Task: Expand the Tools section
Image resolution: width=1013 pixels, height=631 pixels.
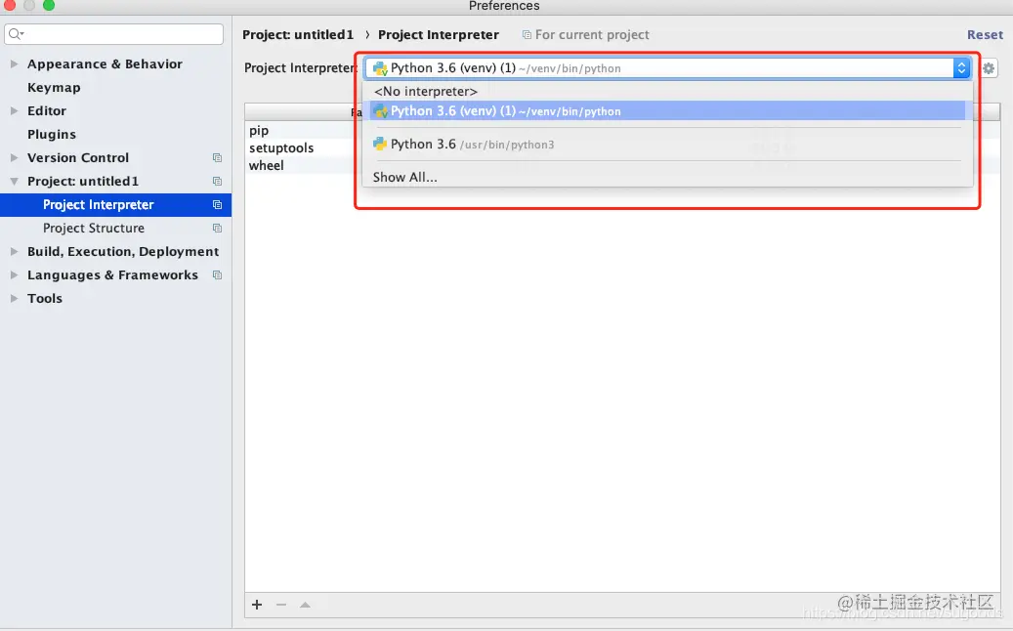Action: click(x=14, y=298)
